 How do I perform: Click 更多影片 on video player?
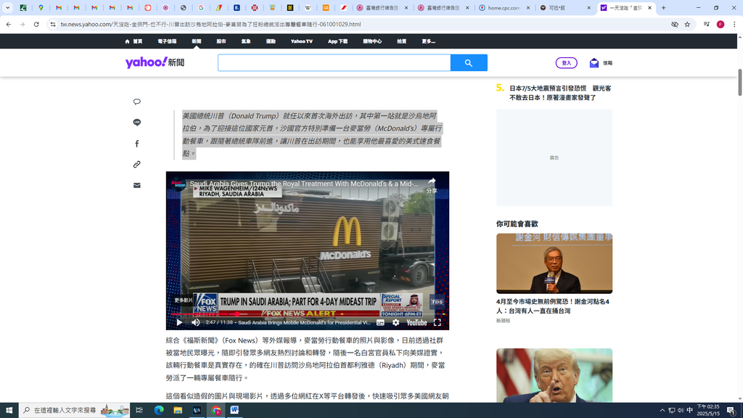tap(184, 300)
